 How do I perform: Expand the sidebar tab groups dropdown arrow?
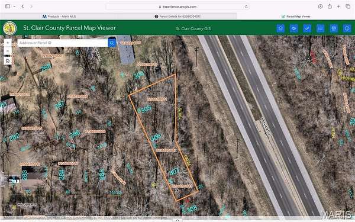click(14, 7)
